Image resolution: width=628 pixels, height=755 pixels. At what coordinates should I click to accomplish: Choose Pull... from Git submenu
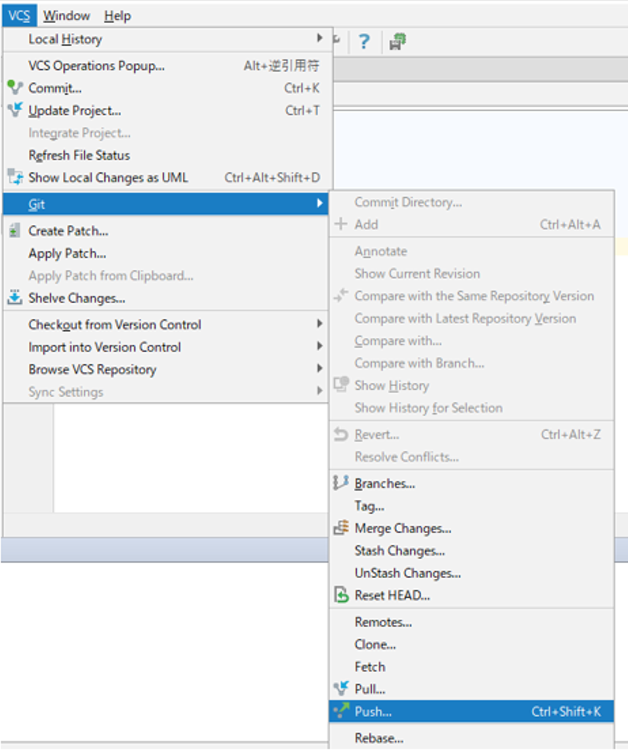click(x=472, y=689)
